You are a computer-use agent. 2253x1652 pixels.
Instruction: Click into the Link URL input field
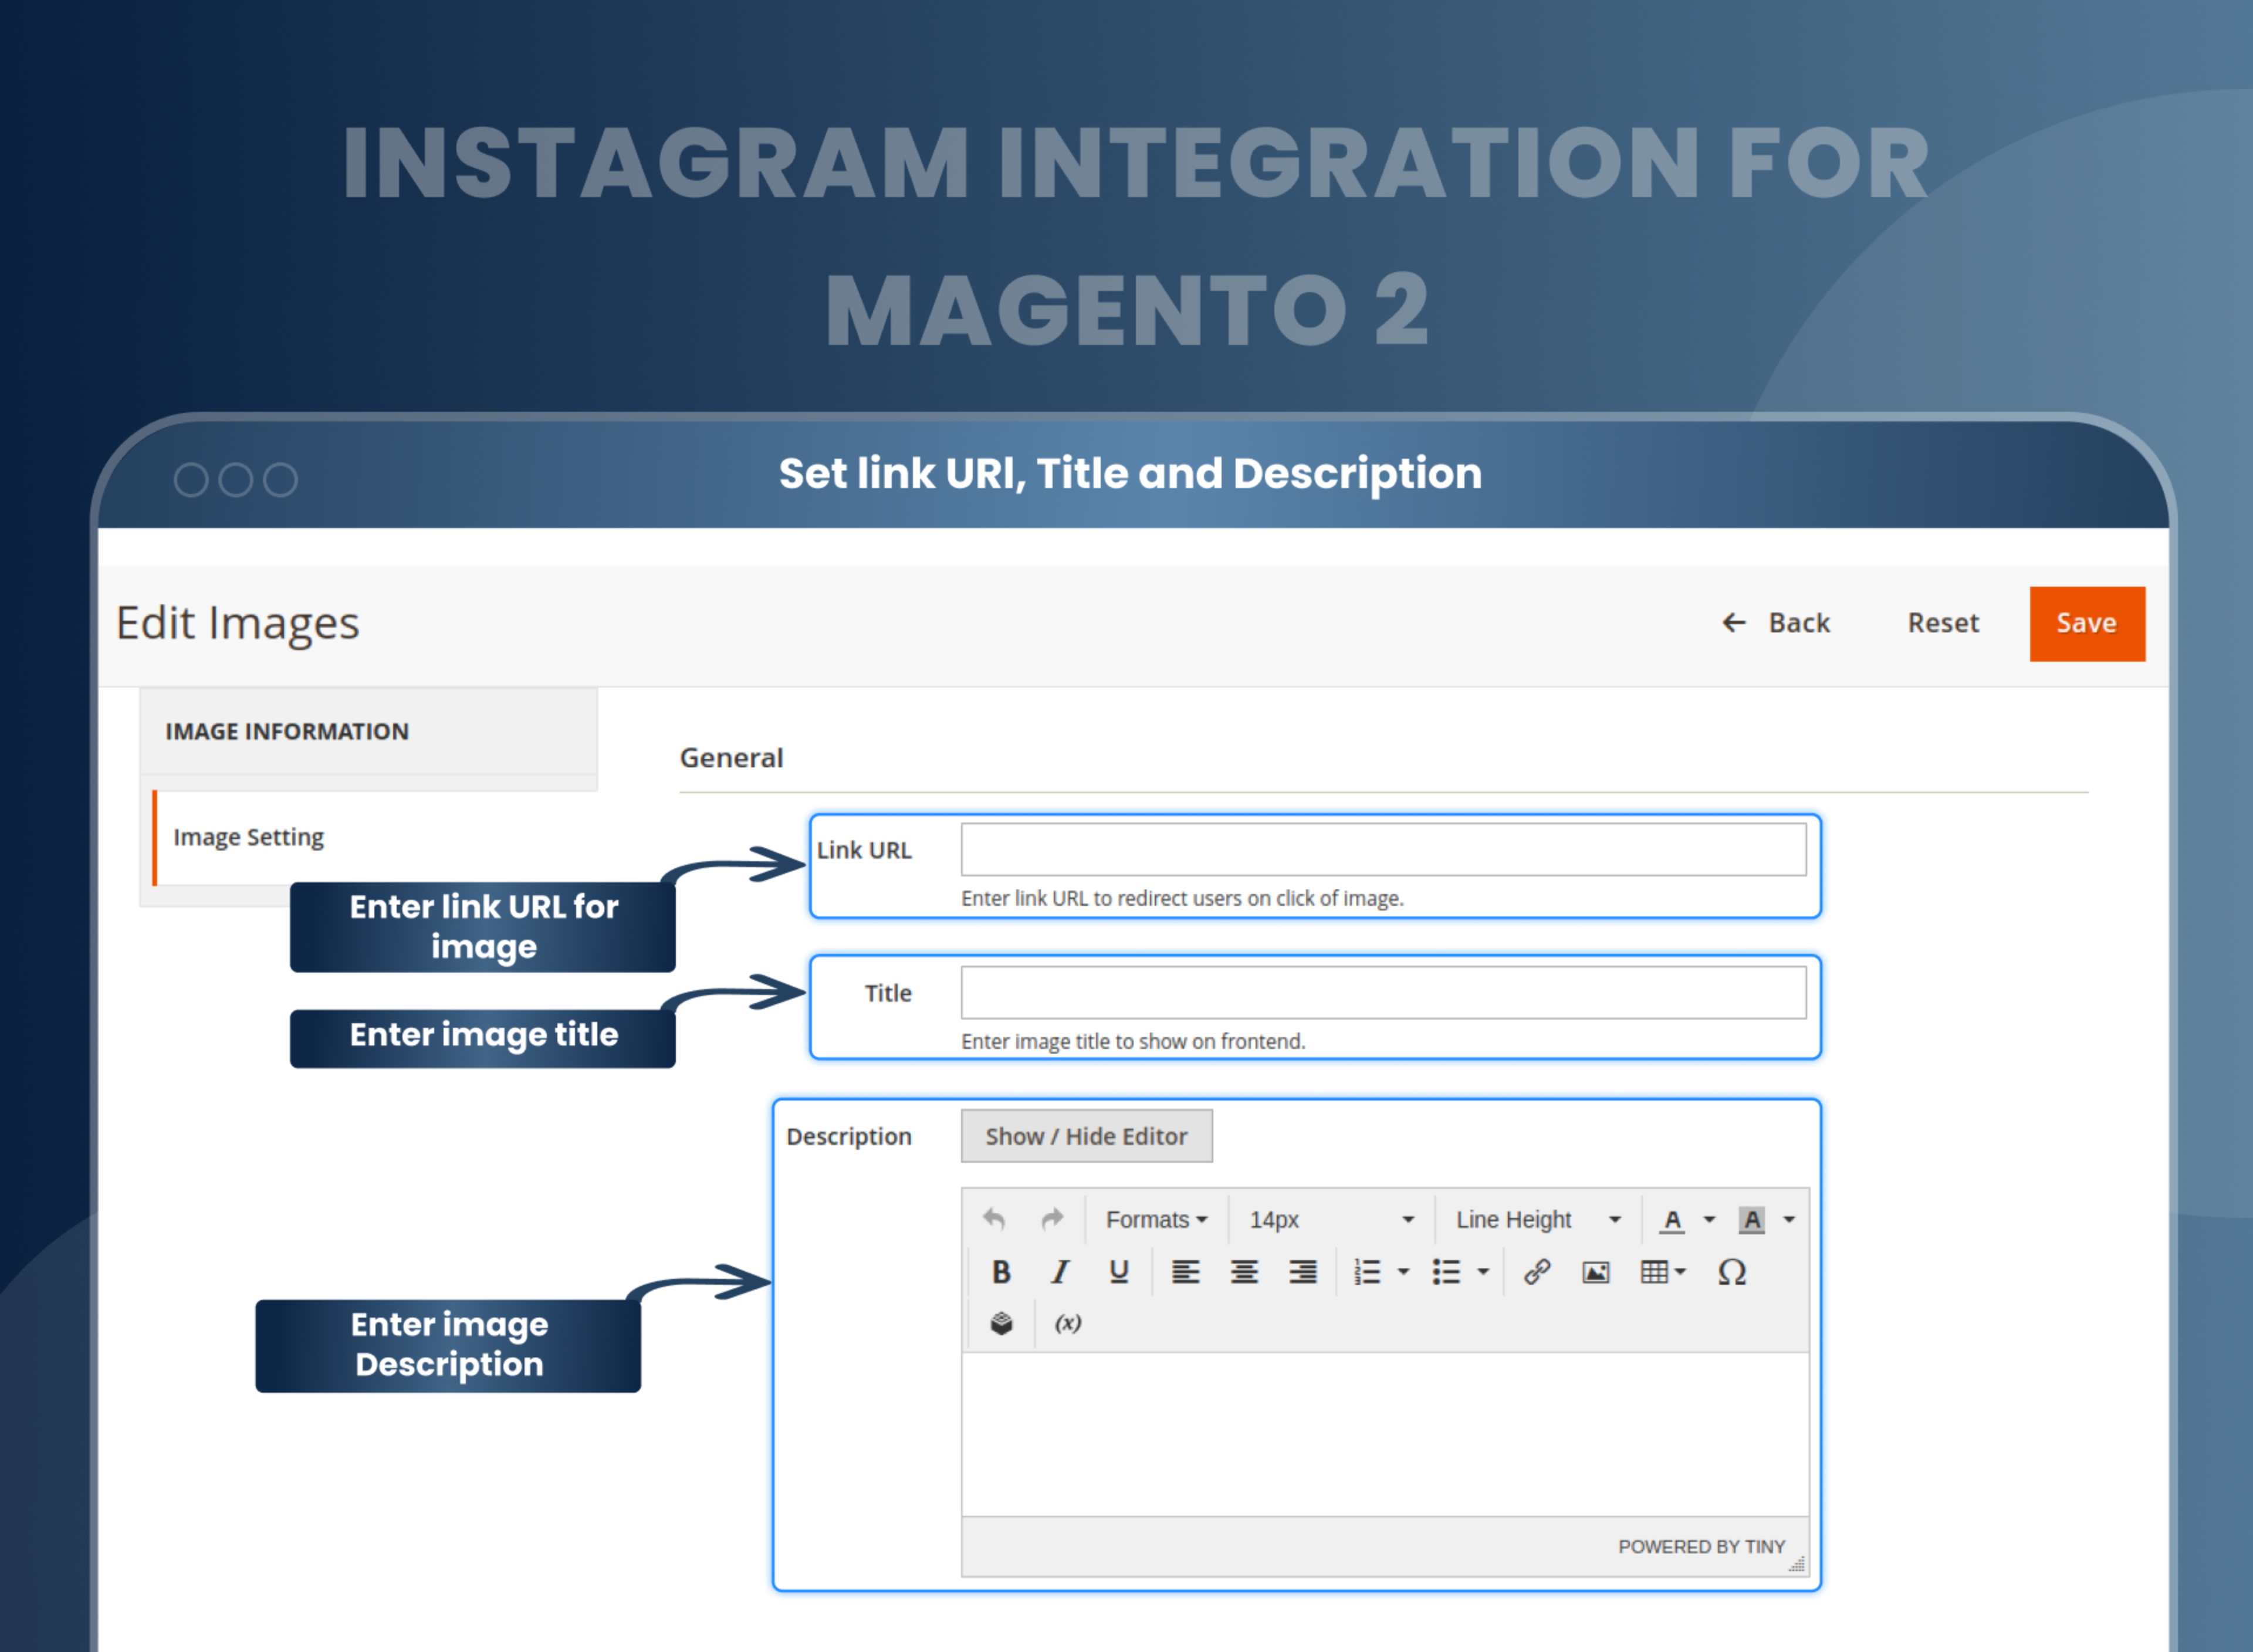pyautogui.click(x=1383, y=850)
